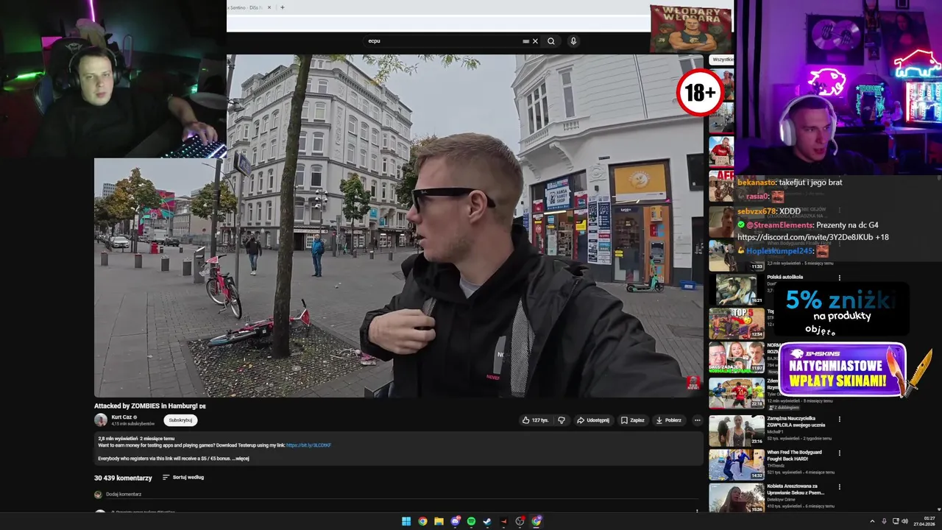
Task: Open Steam from the taskbar
Action: 487,521
